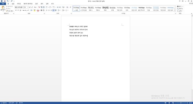This screenshot has width=193, height=104.
Task: Click the Cut scissors icon
Action: [x=7, y=6]
